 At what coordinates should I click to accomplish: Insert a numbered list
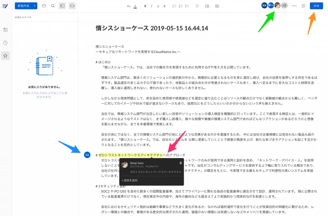click(x=181, y=6)
